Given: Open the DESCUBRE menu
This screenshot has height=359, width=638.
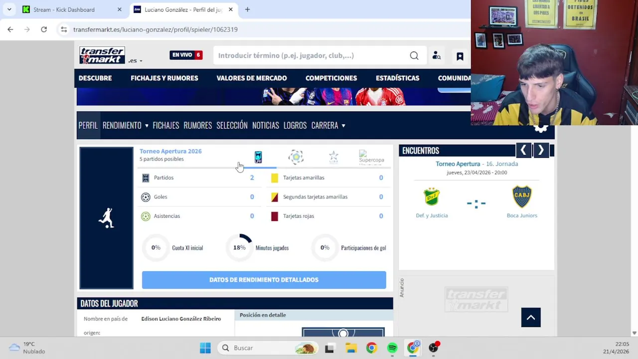Looking at the screenshot, I should click(x=95, y=78).
